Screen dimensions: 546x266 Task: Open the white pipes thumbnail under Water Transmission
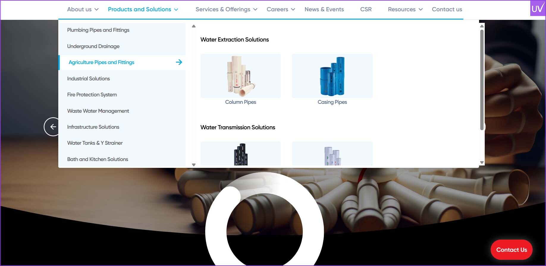pos(332,153)
